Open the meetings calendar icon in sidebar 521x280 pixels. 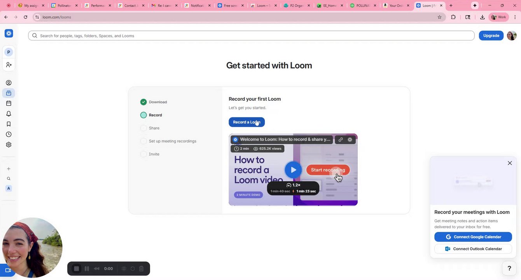[x=9, y=103]
